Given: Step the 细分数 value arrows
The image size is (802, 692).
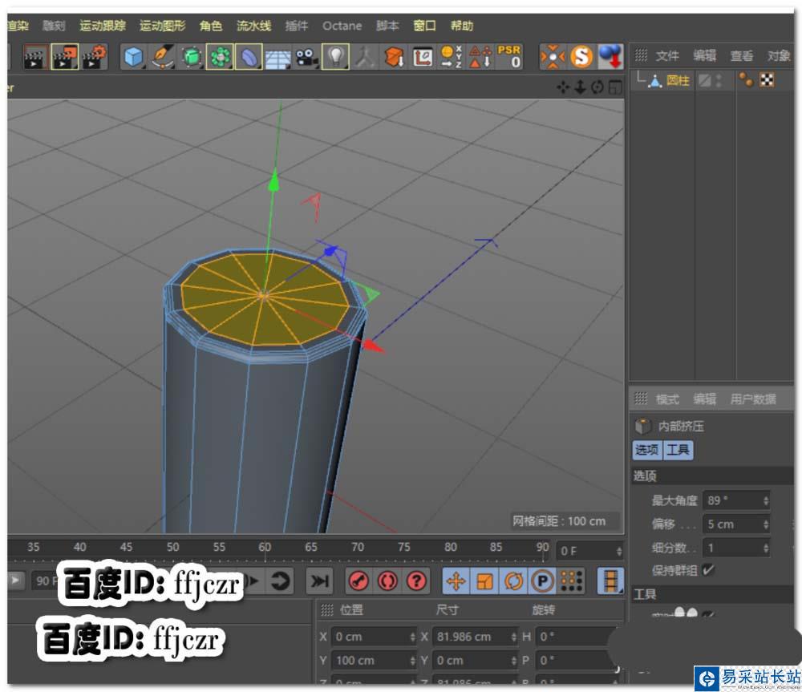Looking at the screenshot, I should point(766,548).
